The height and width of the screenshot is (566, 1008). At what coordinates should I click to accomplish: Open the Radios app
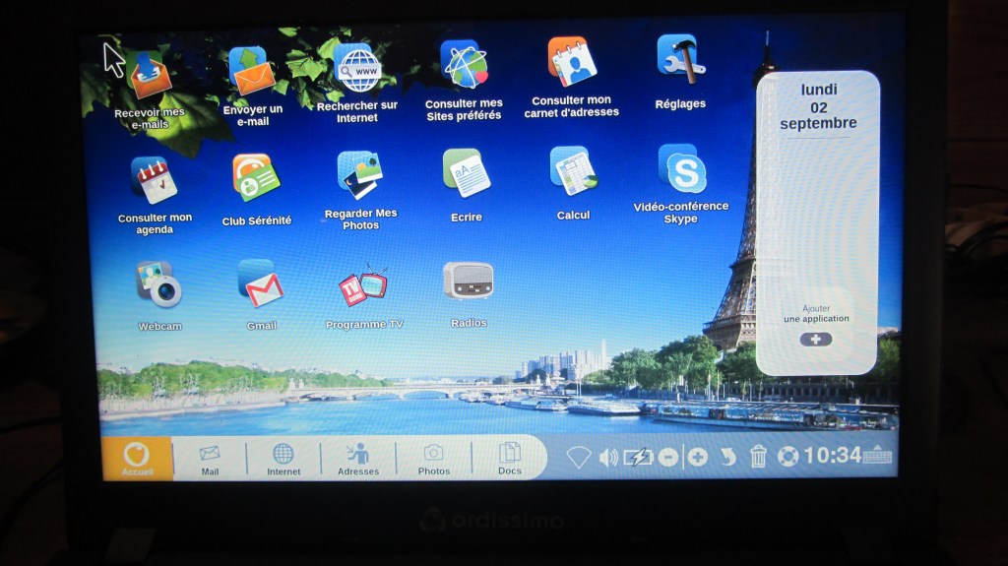[x=468, y=282]
